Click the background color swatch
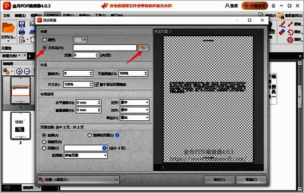Image resolution: width=304 pixels, height=193 pixels. point(78,39)
